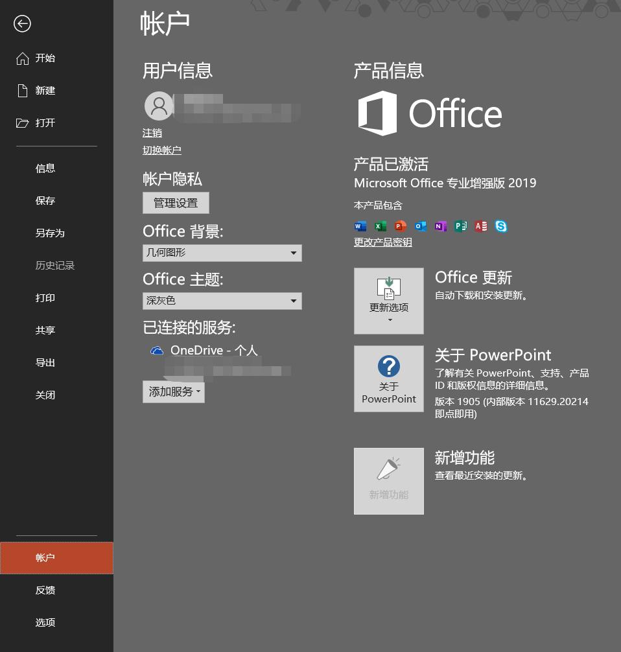Click the OneDrive cloud icon under 已连接的服务
Image resolution: width=621 pixels, height=652 pixels.
(155, 351)
